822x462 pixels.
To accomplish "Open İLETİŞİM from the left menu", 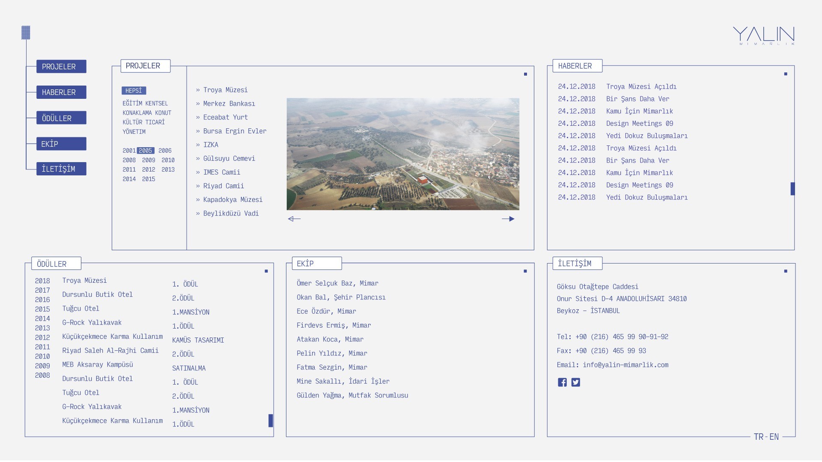I will click(x=61, y=169).
